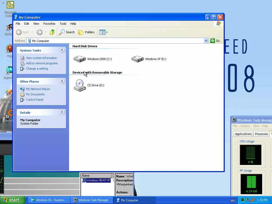Open the Options menu in Task Manager

245,126
